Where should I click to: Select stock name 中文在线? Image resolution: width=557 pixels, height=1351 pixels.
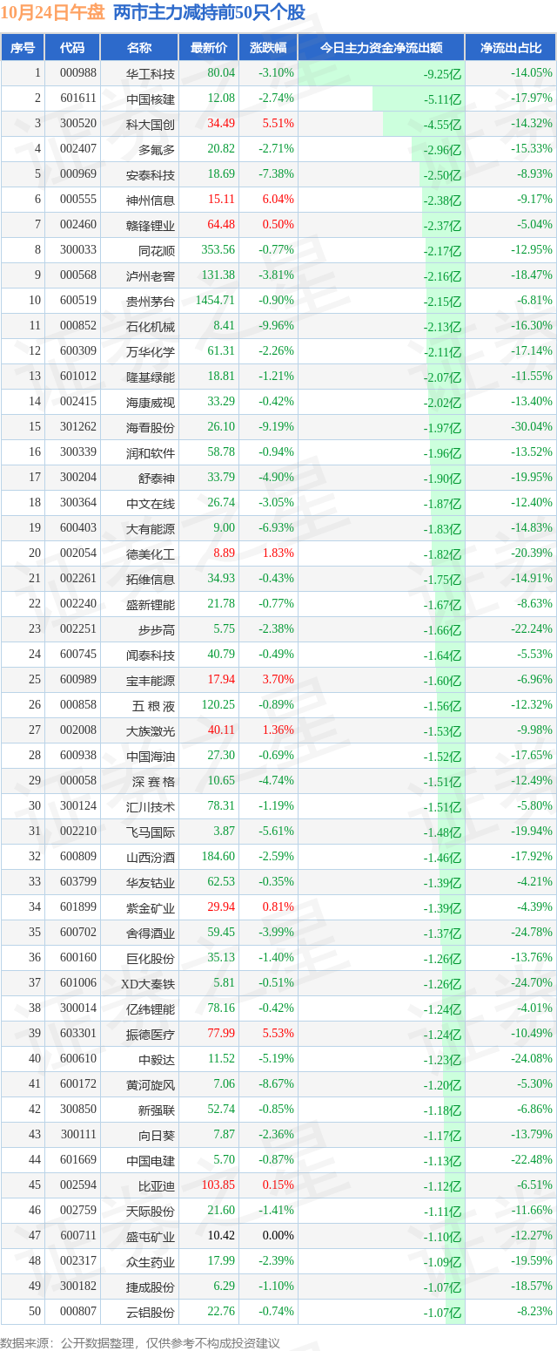[151, 503]
